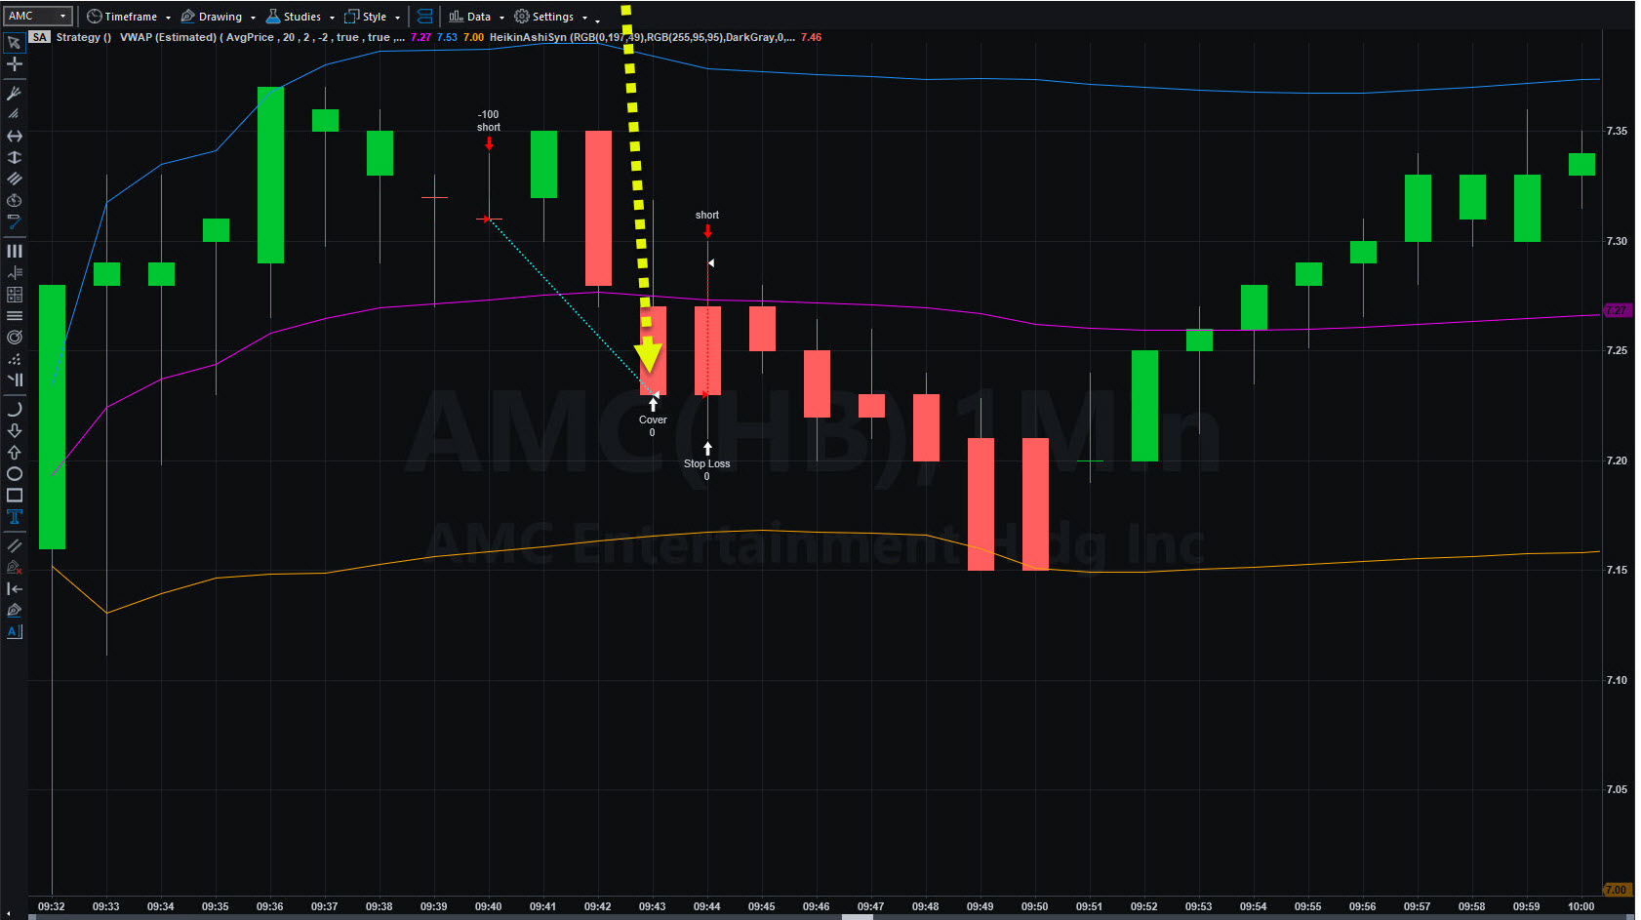Screen dimensions: 1641x920
Task: Click the Strategy () study label
Action: point(83,37)
